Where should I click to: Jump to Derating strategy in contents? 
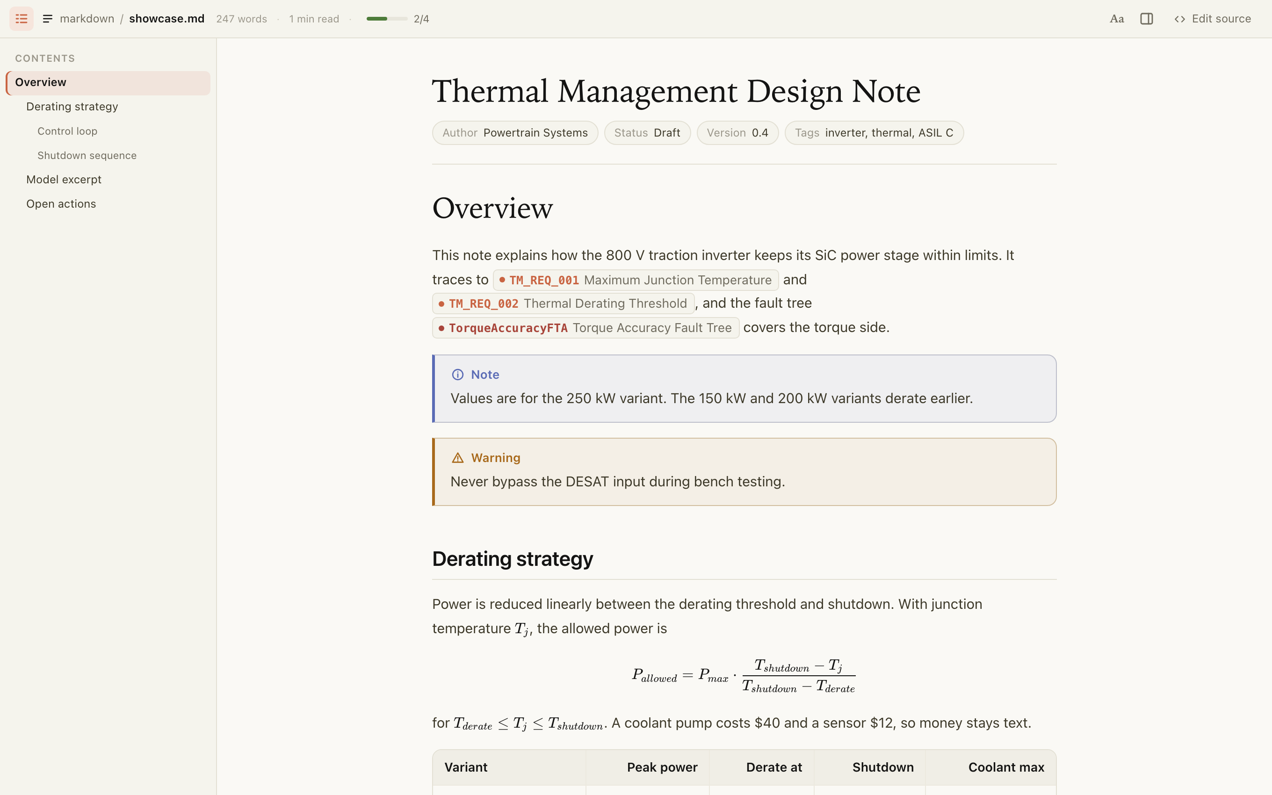[108, 107]
